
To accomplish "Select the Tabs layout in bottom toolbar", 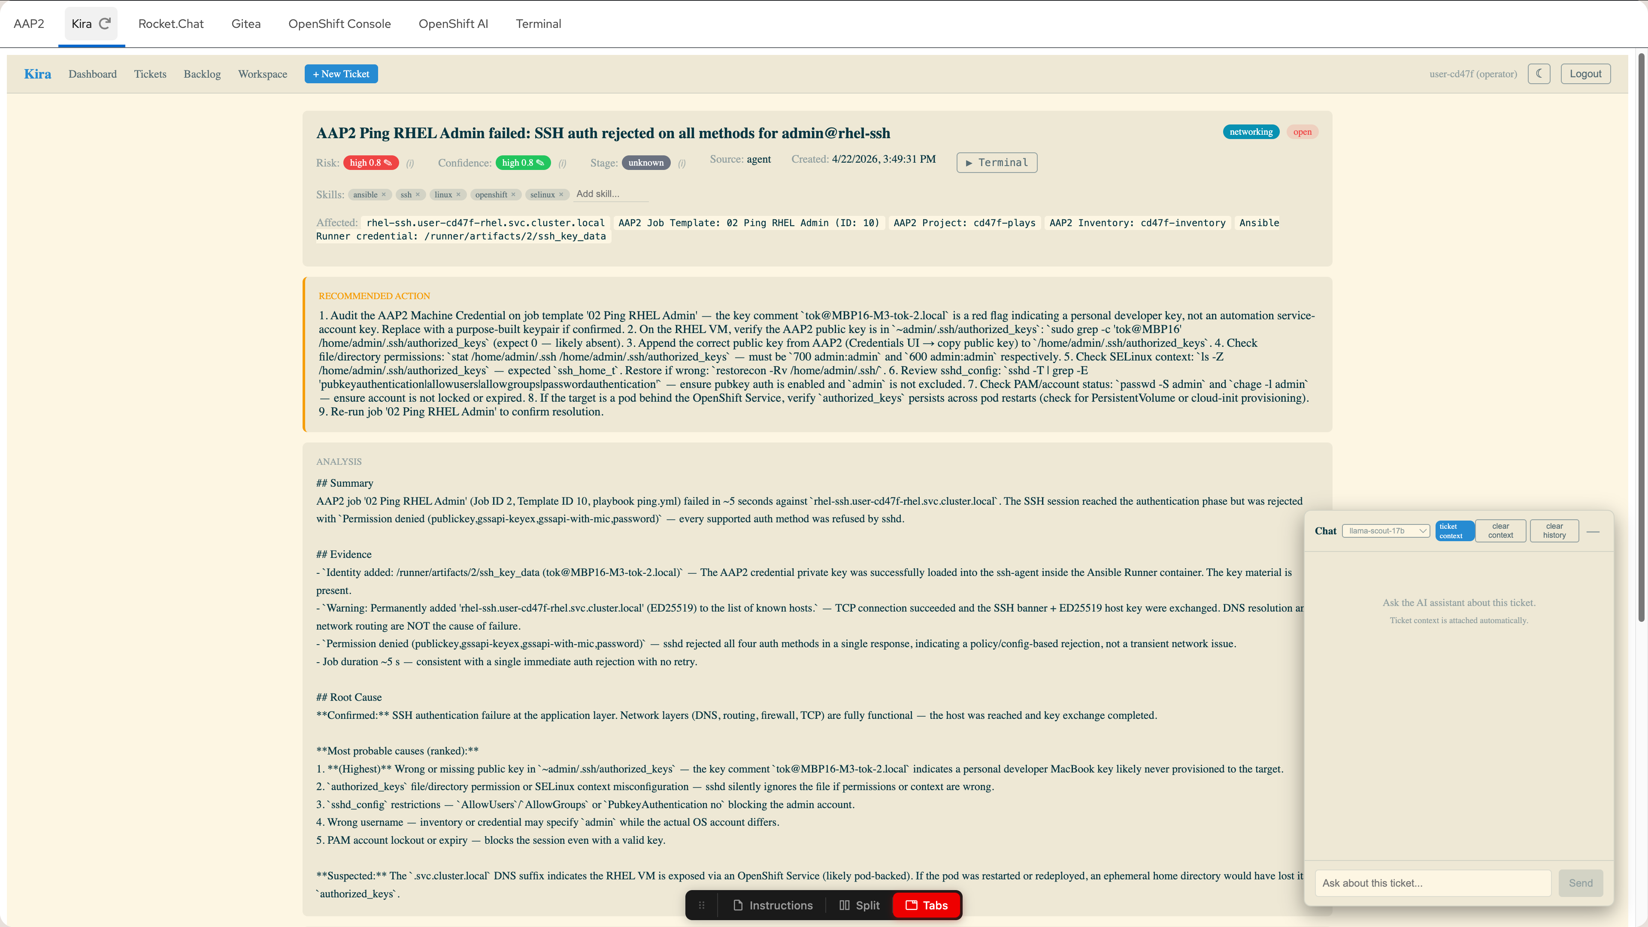I will [927, 905].
